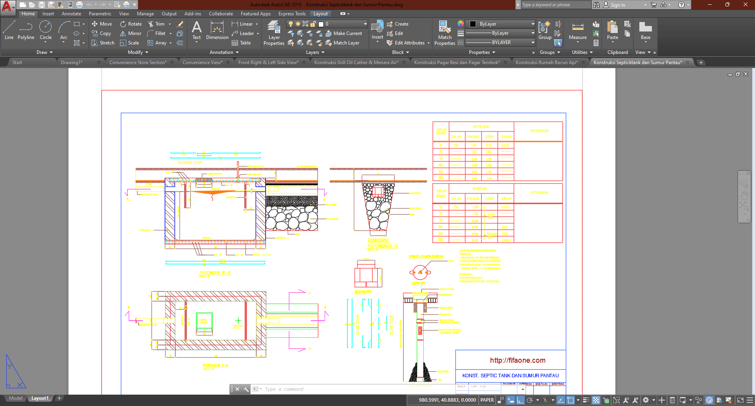Toggle ortho mode in status bar

pyautogui.click(x=520, y=400)
